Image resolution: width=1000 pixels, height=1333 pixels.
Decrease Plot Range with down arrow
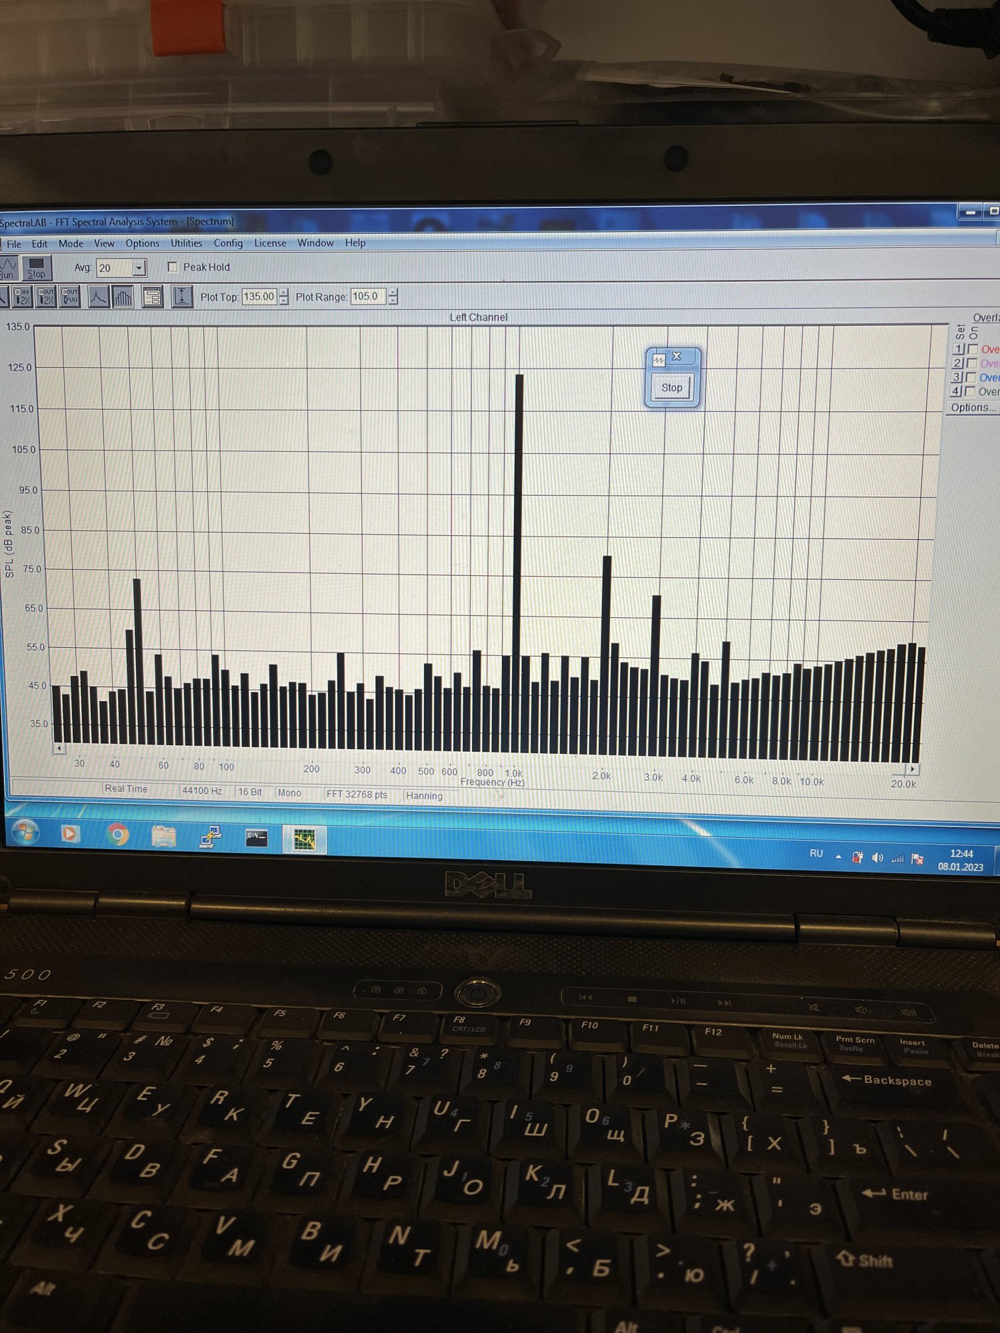pos(393,301)
